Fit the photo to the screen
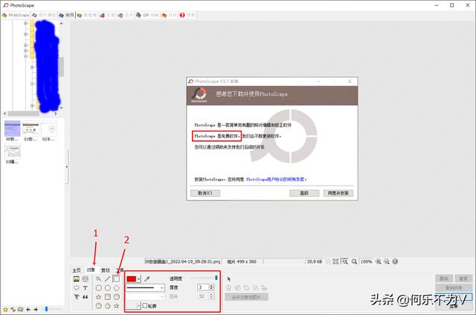476x315 pixels. (x=335, y=262)
